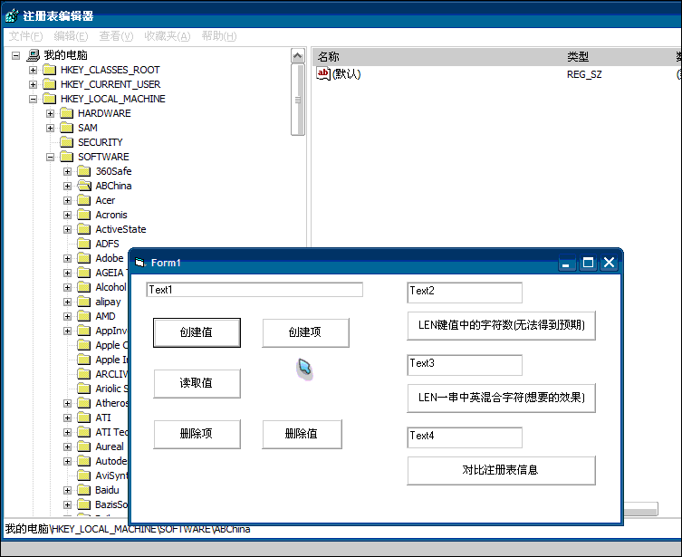Click the Acronis folder icon
682x557 pixels.
point(84,215)
